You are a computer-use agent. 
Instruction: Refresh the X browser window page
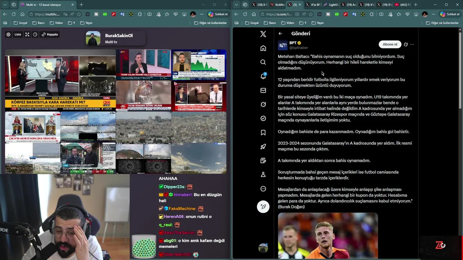245,14
